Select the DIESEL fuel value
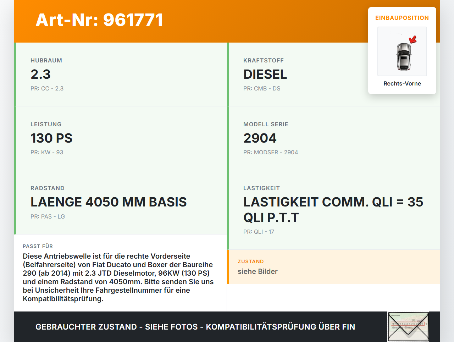454x342 pixels. [265, 74]
